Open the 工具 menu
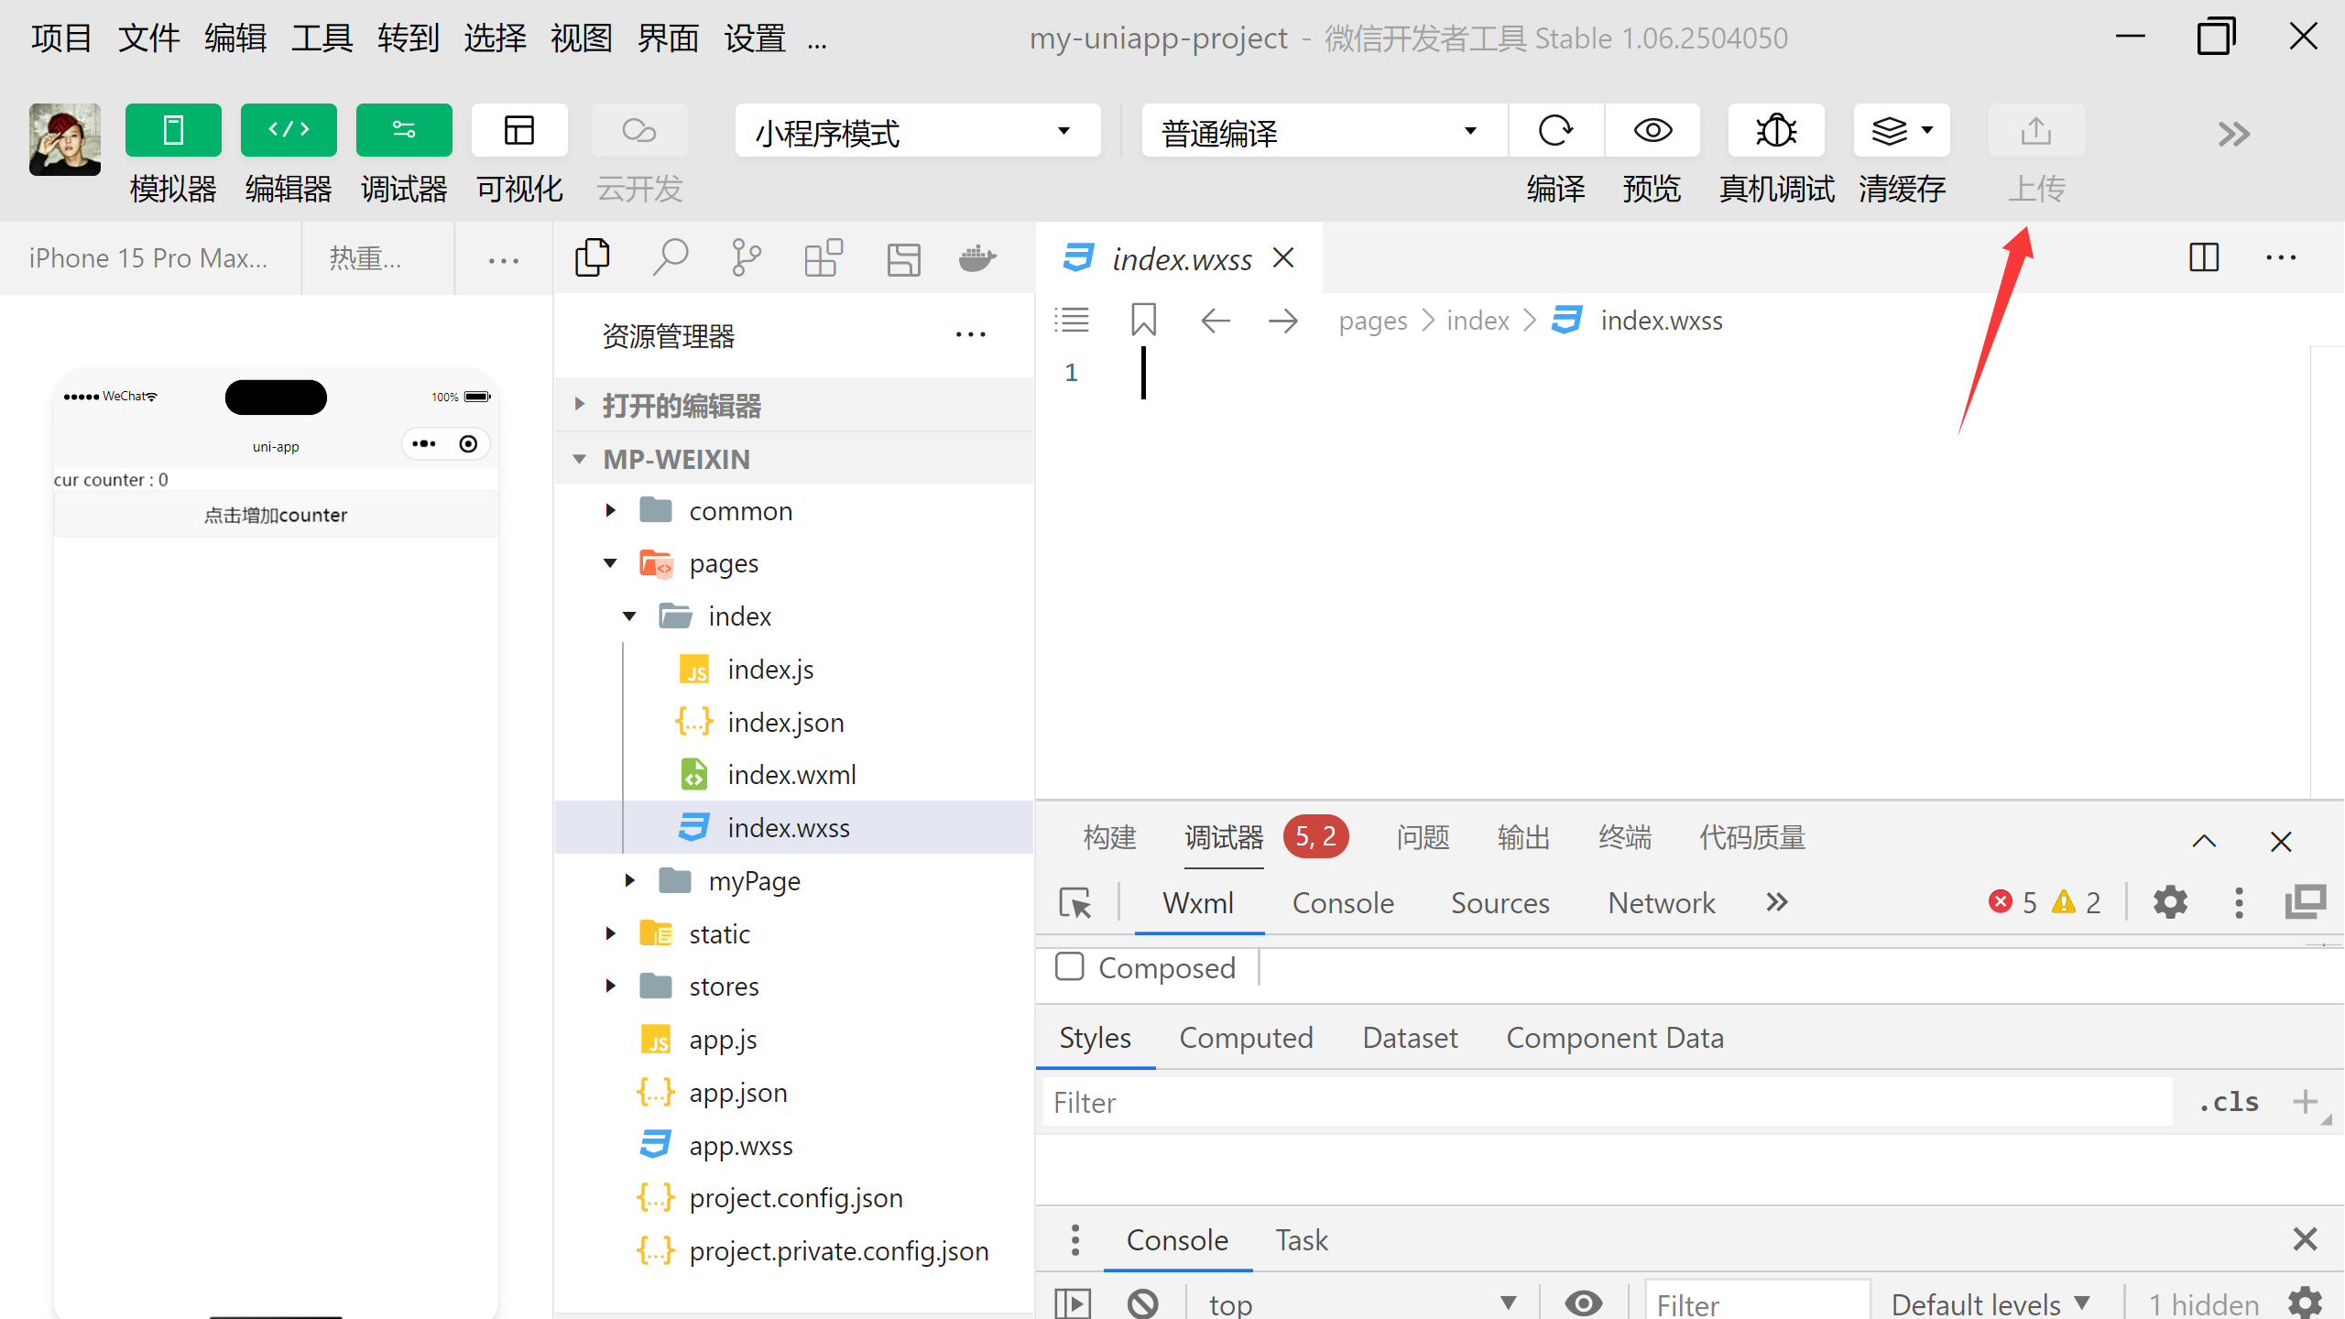The width and height of the screenshot is (2345, 1319). click(x=322, y=38)
